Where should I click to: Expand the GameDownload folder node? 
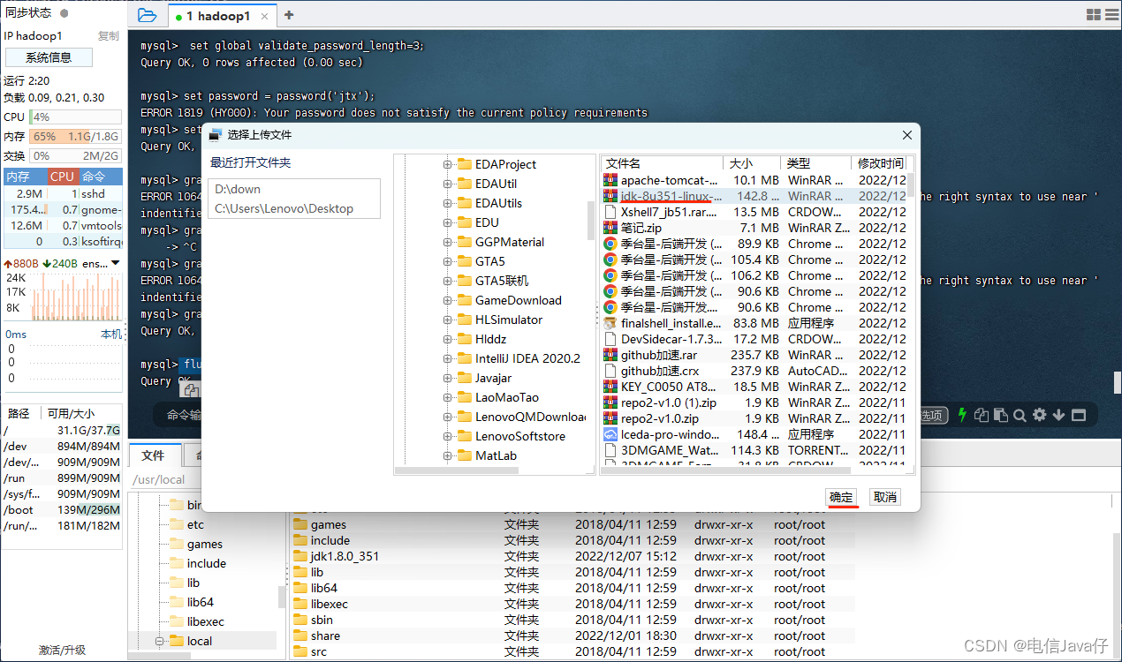448,300
